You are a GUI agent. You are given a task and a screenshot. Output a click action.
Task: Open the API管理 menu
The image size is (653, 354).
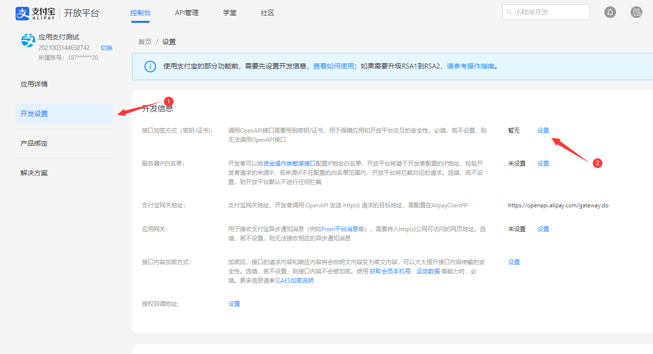187,13
